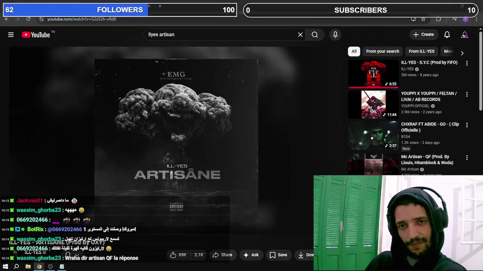Screen dimensions: 483x271
Task: Open the YOUPPI OFFICIEL channel name
Action: (x=415, y=106)
